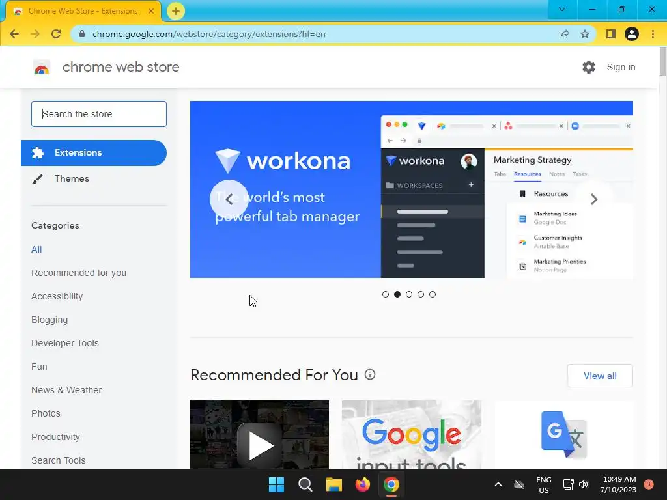The height and width of the screenshot is (500, 667).
Task: Open the video play extension card
Action: tap(259, 434)
